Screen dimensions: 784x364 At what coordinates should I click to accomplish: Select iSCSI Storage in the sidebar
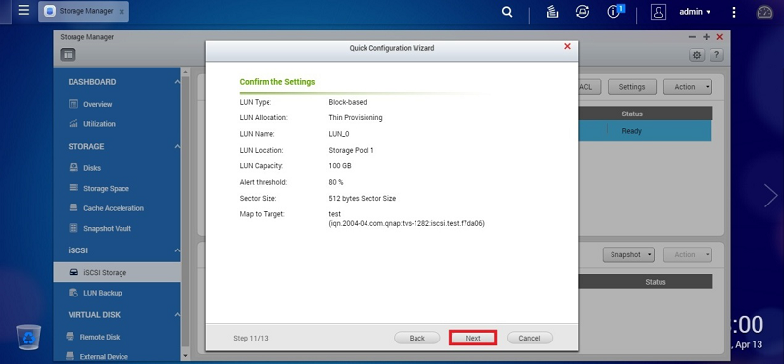(x=117, y=272)
